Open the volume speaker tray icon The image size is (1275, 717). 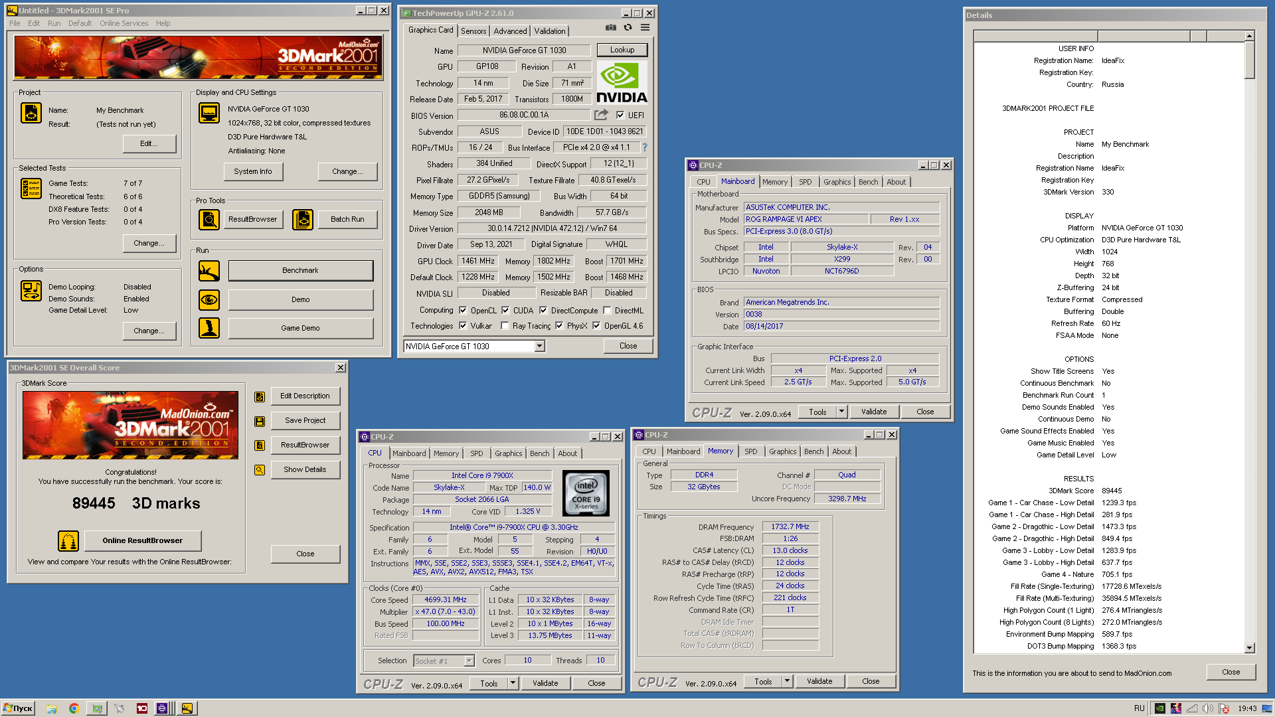tap(1208, 708)
